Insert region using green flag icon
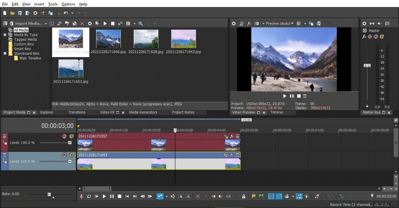 [x=261, y=197]
